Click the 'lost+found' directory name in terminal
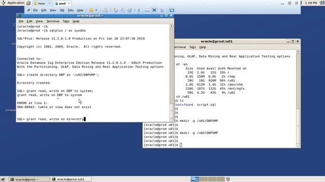 [184, 105]
